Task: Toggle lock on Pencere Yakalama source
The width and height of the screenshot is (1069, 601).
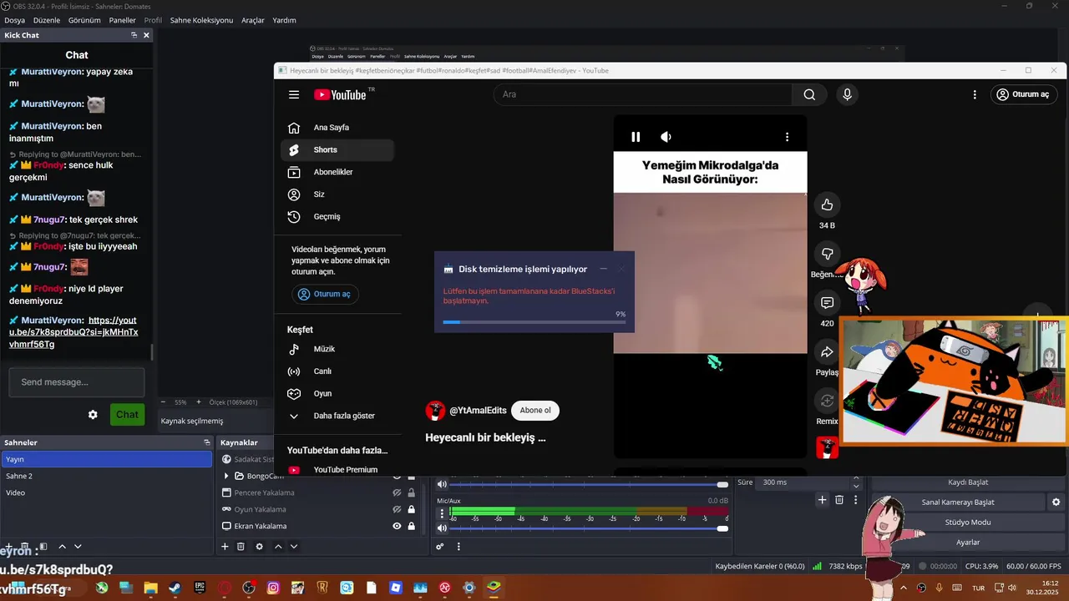Action: 411,492
